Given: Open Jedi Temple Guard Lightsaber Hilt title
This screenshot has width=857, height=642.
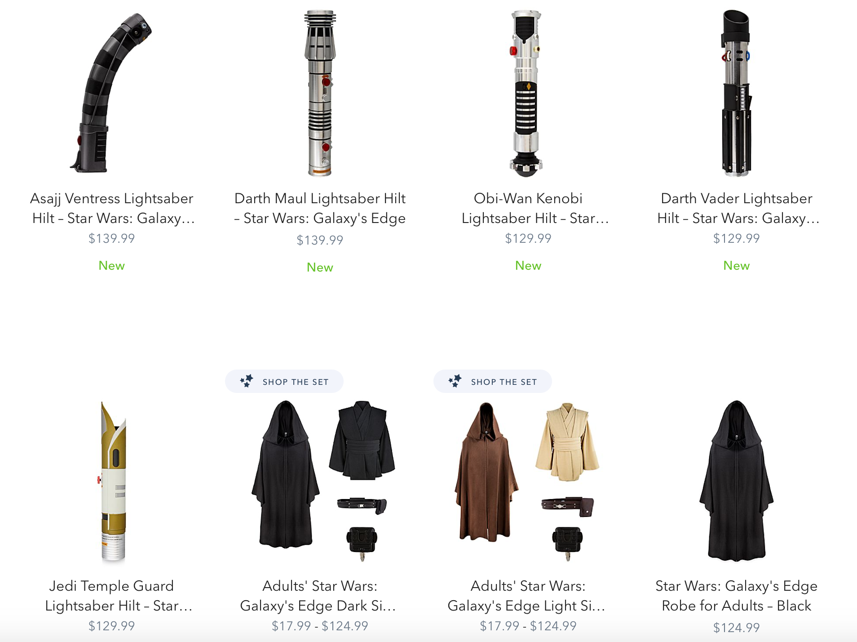Looking at the screenshot, I should [112, 596].
